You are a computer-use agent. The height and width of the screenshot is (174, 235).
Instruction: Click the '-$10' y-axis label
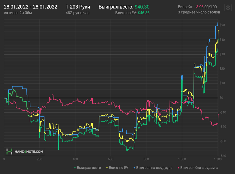[222, 112]
